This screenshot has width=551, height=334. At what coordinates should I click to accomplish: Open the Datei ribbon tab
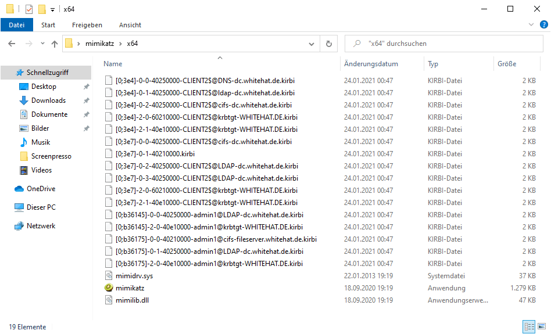click(17, 25)
